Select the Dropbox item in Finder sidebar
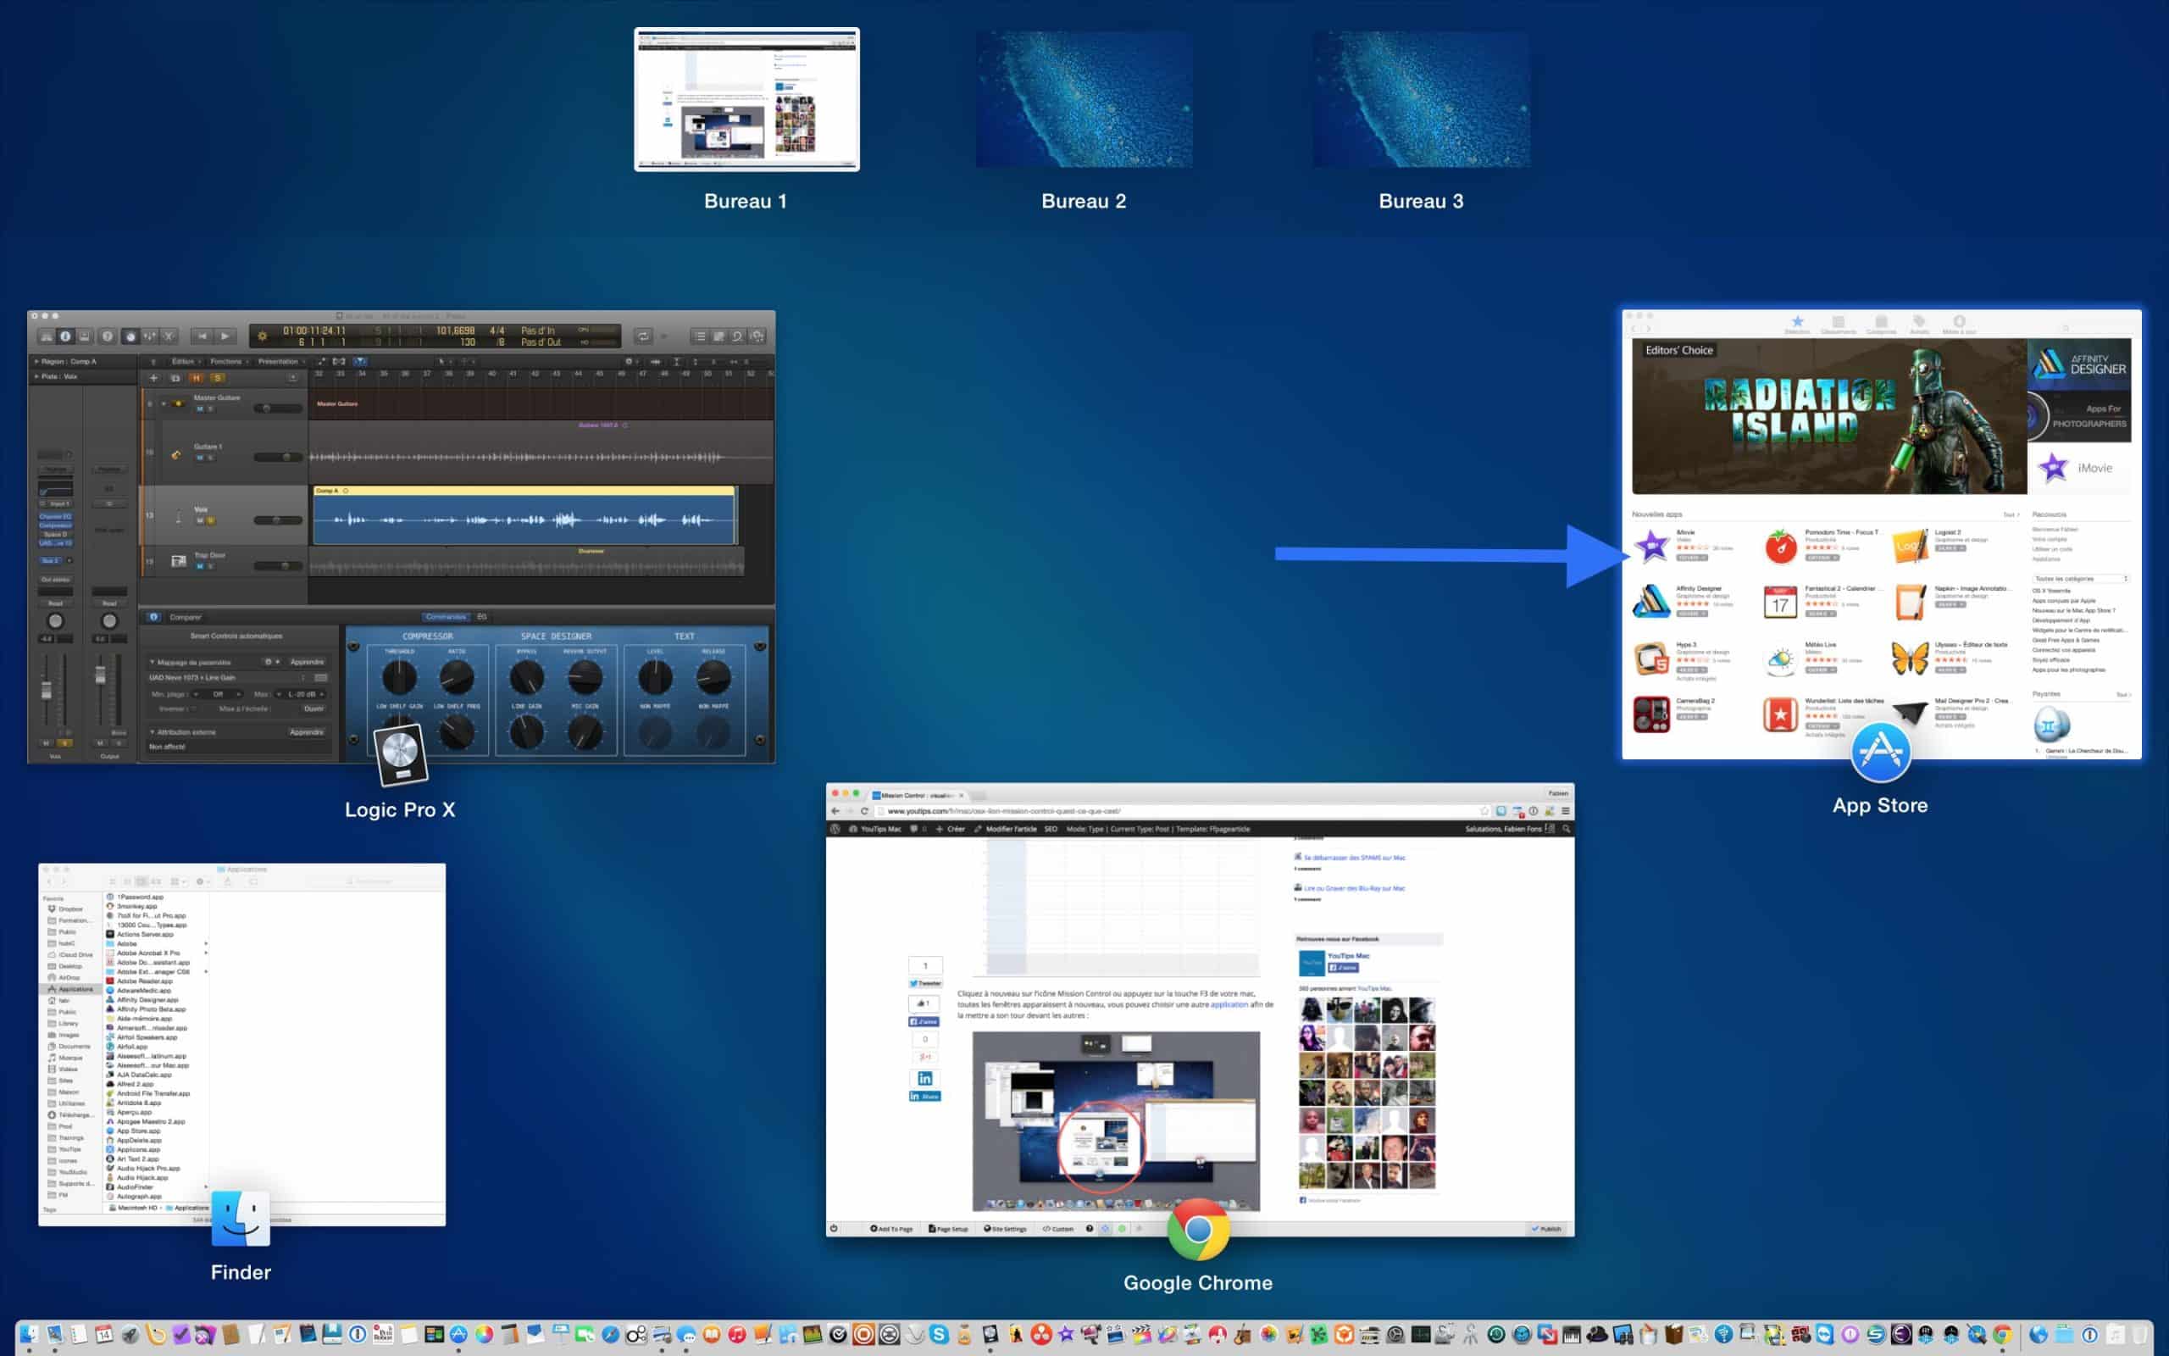Screen dimensions: 2169x1356 [x=65, y=909]
